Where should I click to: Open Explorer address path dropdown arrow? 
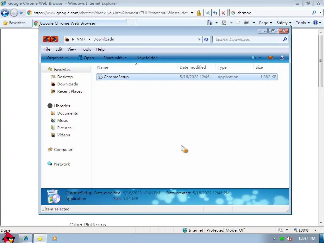199,39
